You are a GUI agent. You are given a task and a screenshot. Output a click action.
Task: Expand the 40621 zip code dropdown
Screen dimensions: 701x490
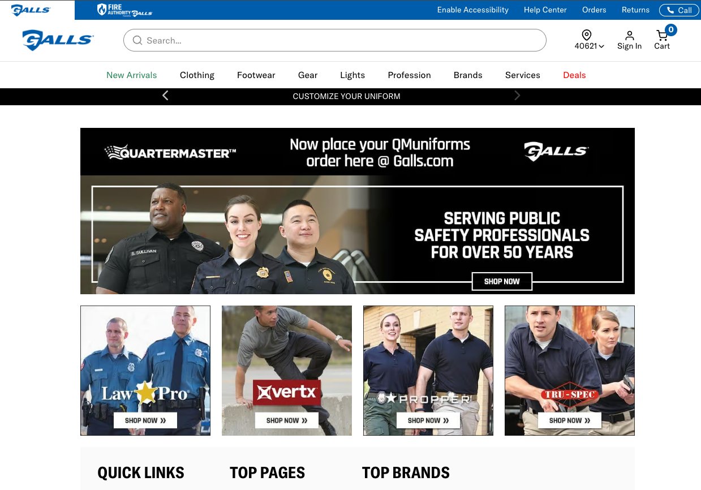point(590,46)
